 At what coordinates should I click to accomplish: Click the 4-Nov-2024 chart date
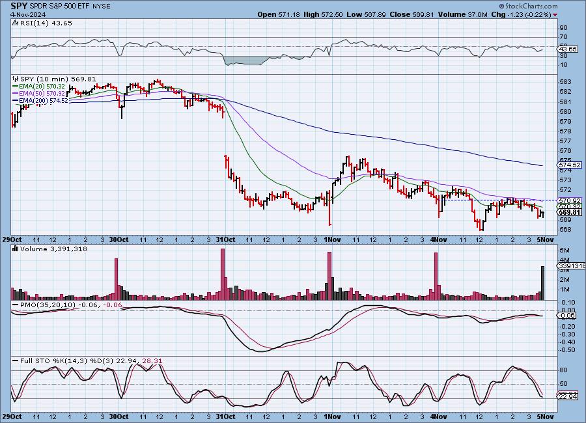[x=27, y=14]
